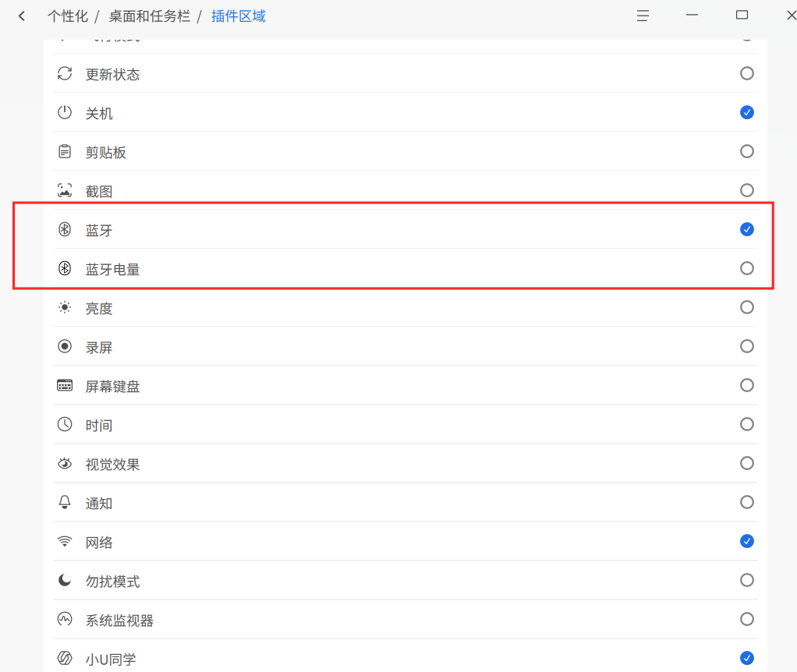Click the moon icon beside 勿扰模式

tap(65, 580)
